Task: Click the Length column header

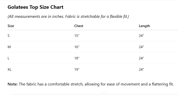Action: point(144,26)
